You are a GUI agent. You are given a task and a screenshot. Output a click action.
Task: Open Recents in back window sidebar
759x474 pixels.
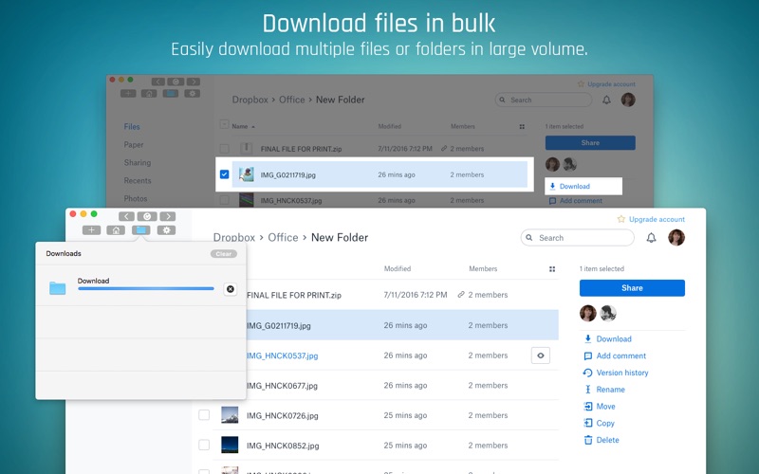point(138,180)
